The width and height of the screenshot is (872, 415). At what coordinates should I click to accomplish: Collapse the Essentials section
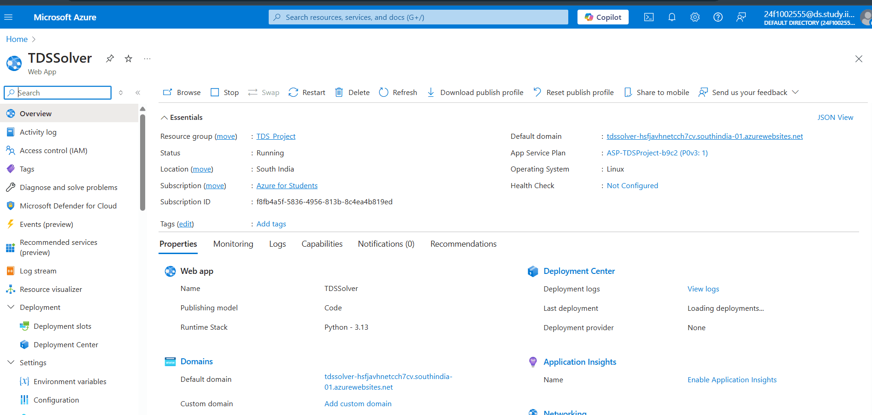[x=164, y=118]
